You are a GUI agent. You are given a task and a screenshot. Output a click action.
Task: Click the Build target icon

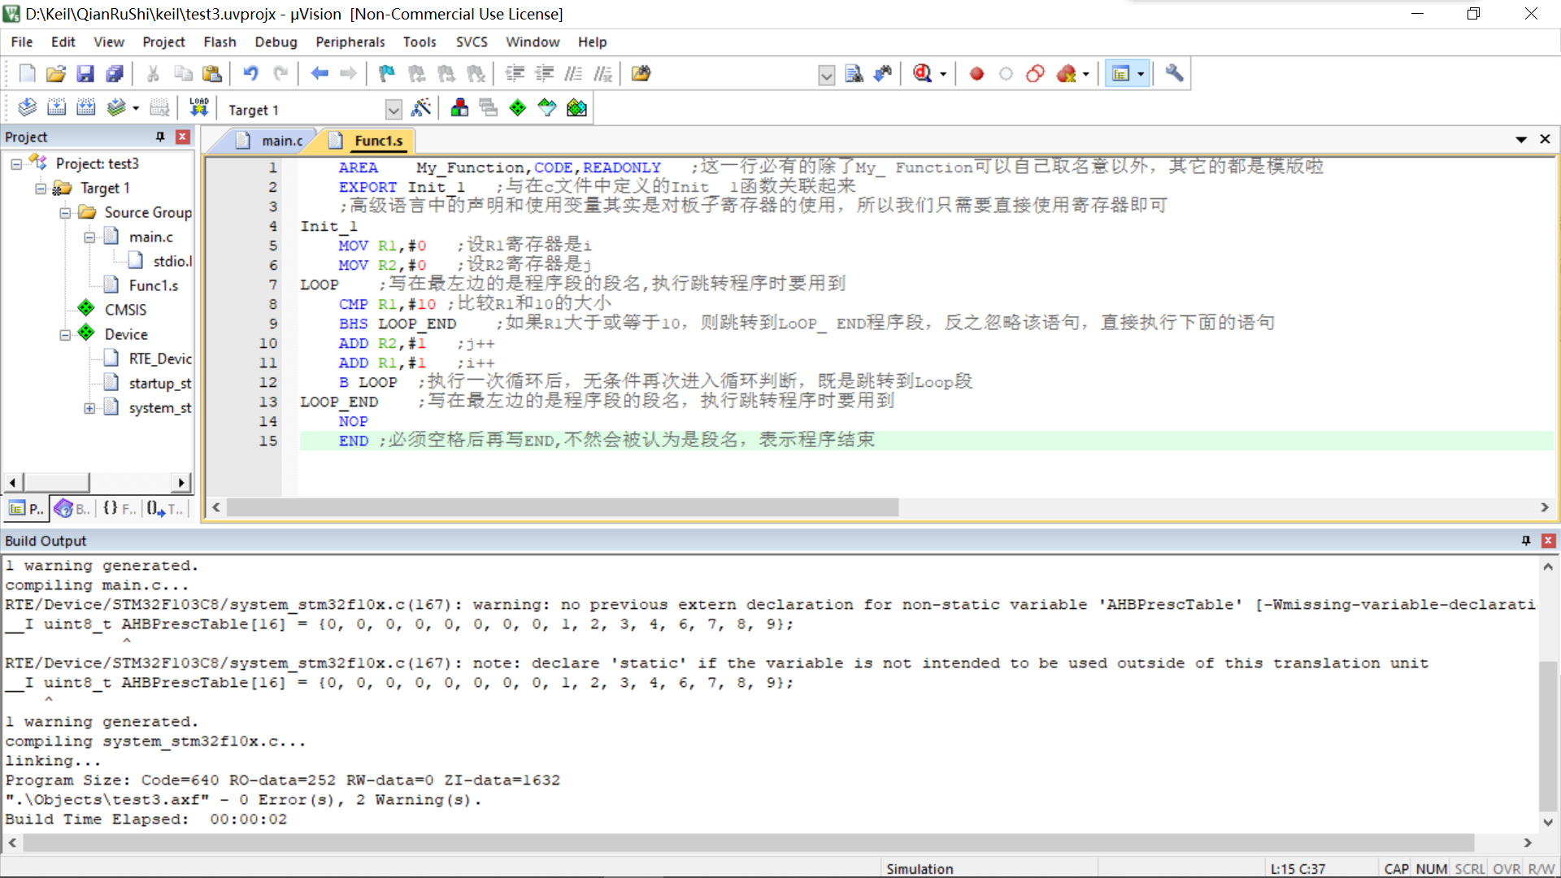[56, 108]
